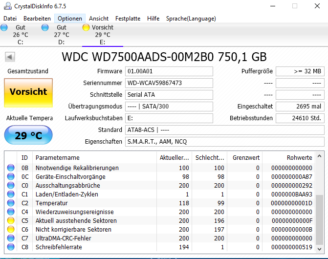This screenshot has height=259, width=328.
Task: Click the Aktueller... column header
Action: 174,157
